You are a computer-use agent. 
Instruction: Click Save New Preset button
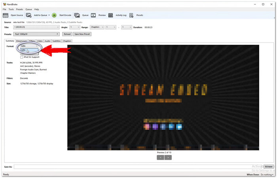(82, 34)
